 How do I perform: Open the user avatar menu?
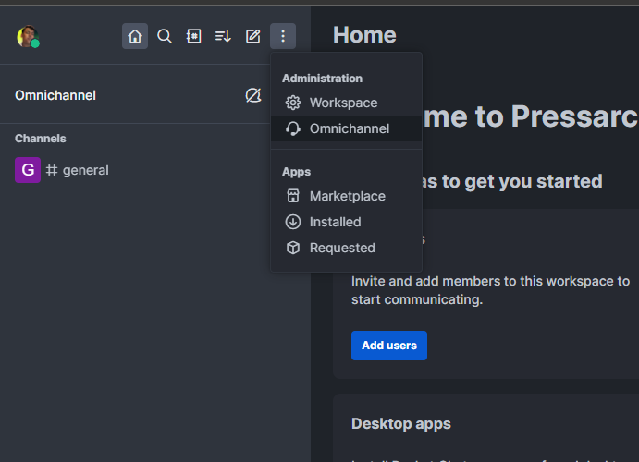tap(28, 37)
